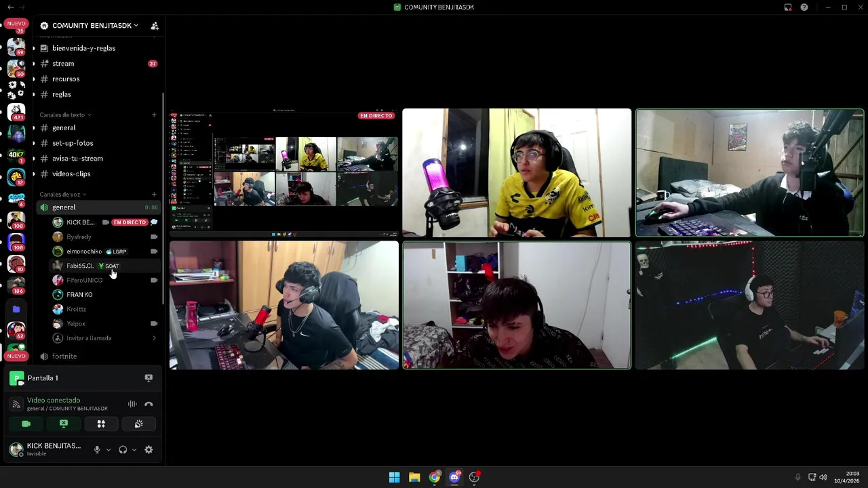
Task: Open screen share stream tile
Action: click(x=284, y=173)
